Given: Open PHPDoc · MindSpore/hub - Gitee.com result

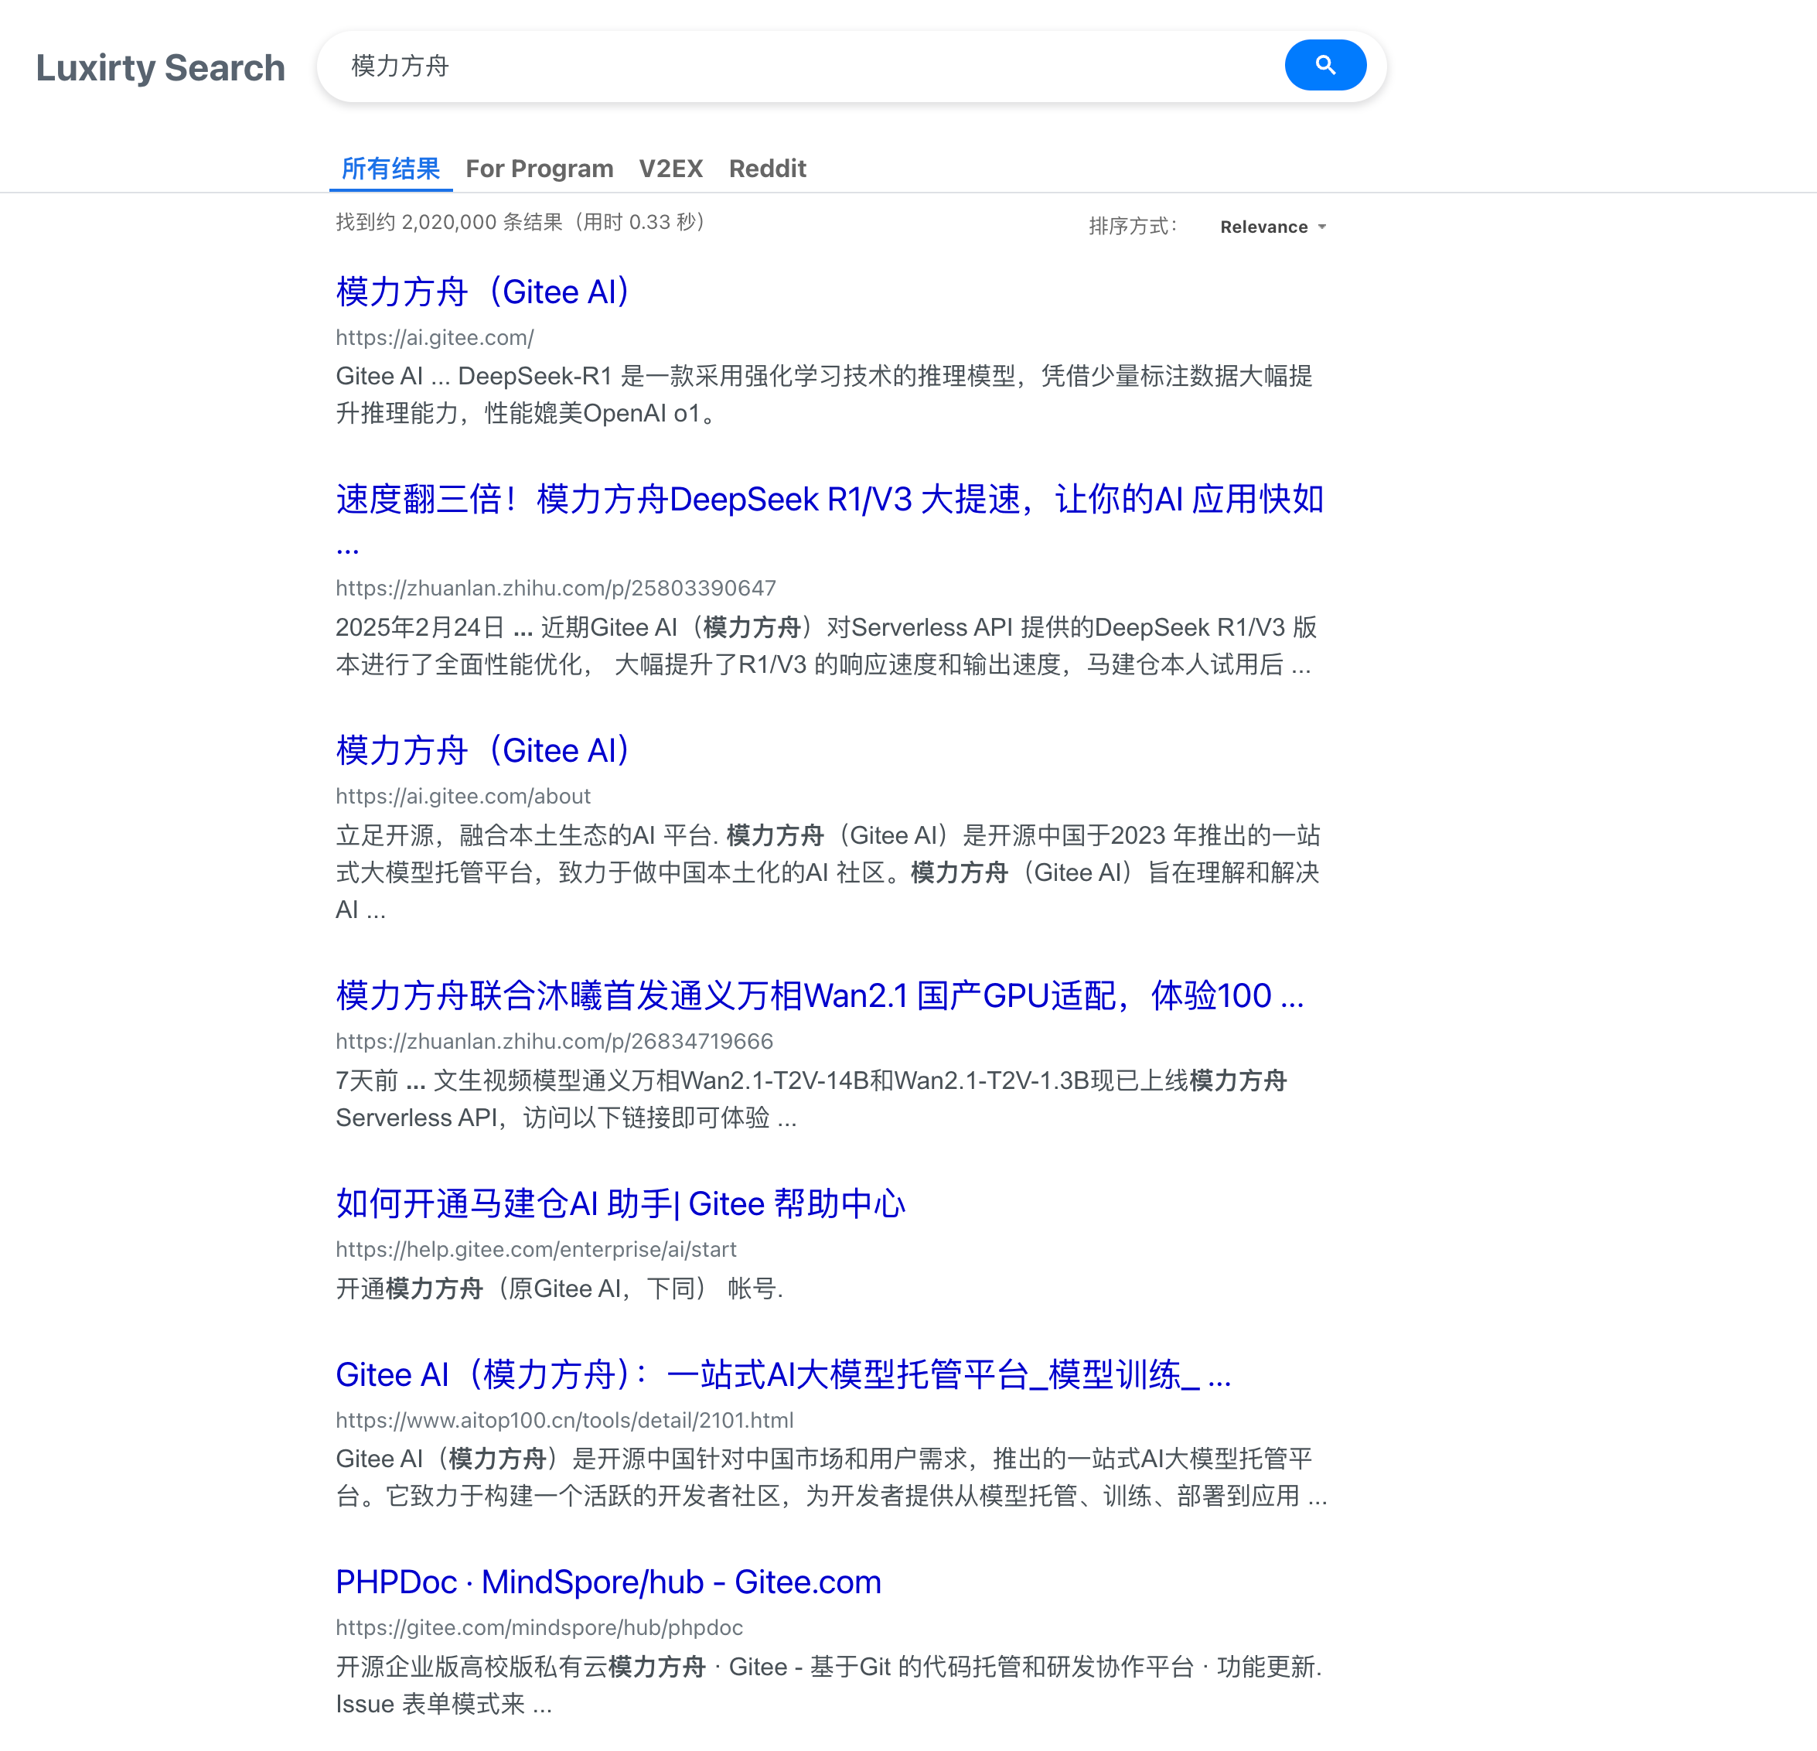Looking at the screenshot, I should [x=609, y=1582].
